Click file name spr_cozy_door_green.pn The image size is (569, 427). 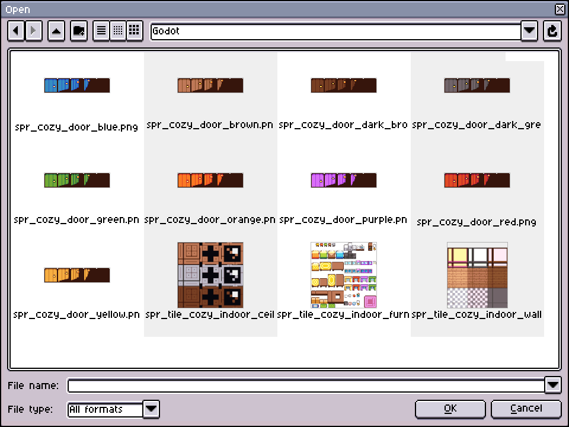pos(76,219)
